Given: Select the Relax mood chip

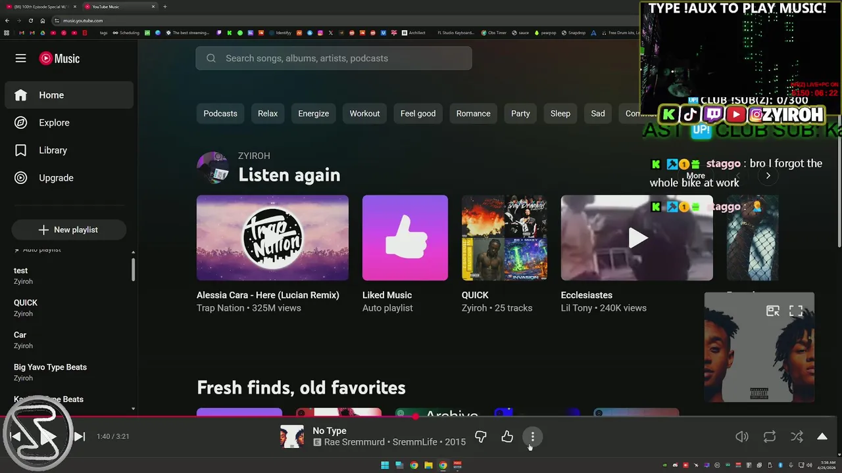Looking at the screenshot, I should pos(268,114).
